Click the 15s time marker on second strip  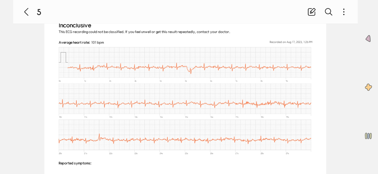point(186,117)
